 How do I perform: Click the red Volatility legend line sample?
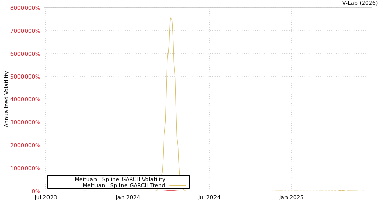(x=178, y=179)
